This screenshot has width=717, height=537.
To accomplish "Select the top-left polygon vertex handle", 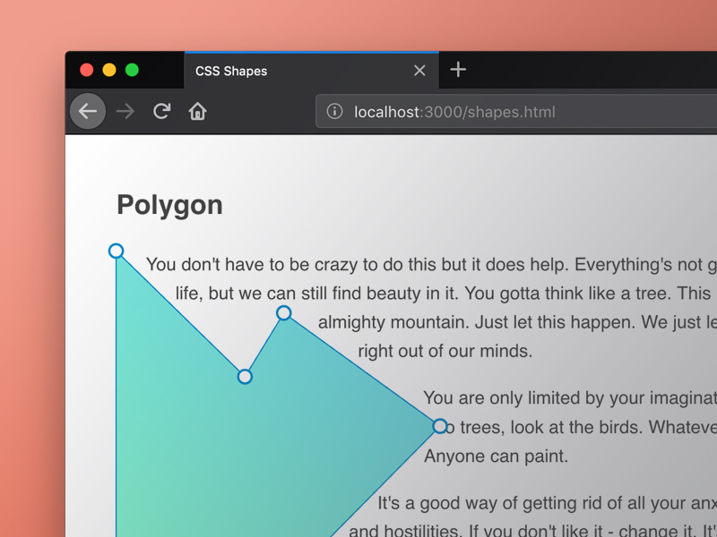I will [x=116, y=251].
